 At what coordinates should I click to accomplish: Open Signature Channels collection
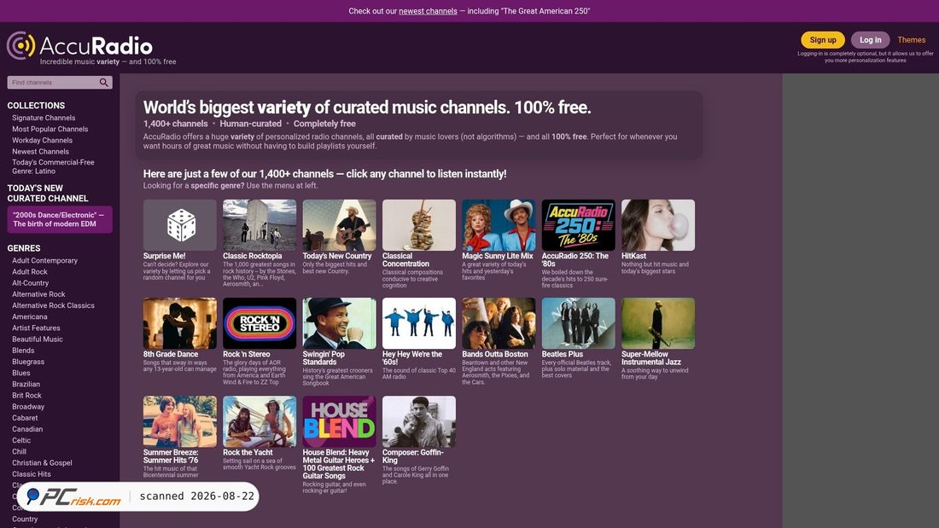(44, 118)
